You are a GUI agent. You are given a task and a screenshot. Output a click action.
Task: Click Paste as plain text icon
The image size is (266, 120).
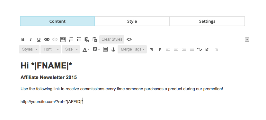[87, 39]
